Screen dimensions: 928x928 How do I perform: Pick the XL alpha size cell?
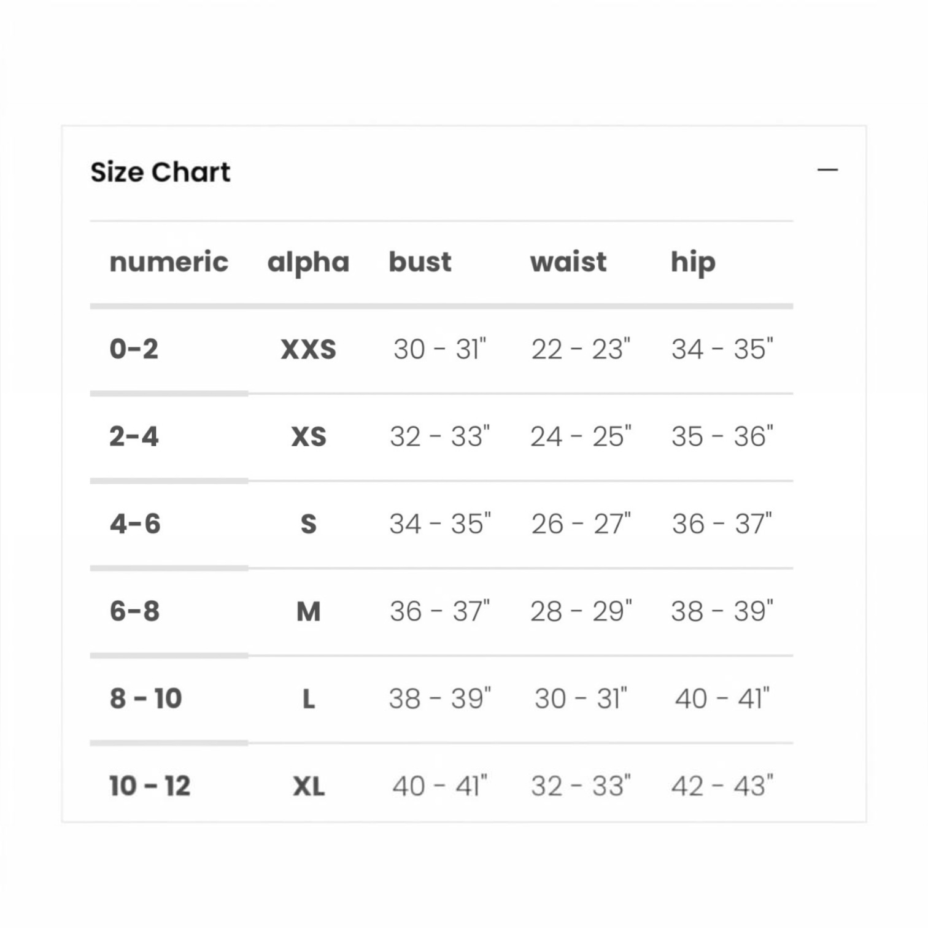(x=308, y=786)
